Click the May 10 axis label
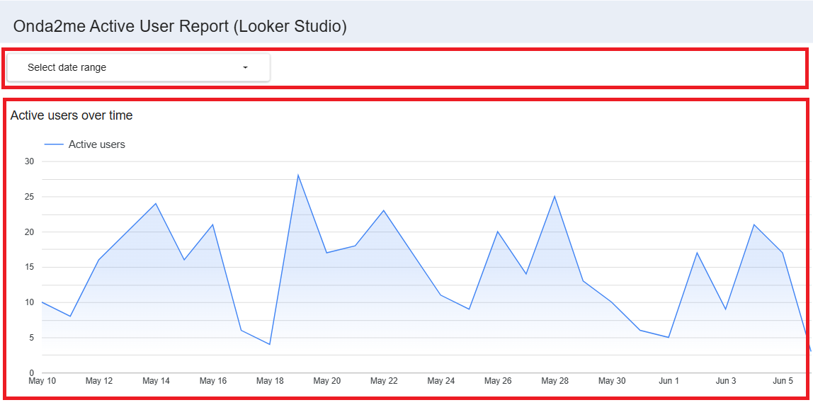The width and height of the screenshot is (813, 405). point(42,381)
